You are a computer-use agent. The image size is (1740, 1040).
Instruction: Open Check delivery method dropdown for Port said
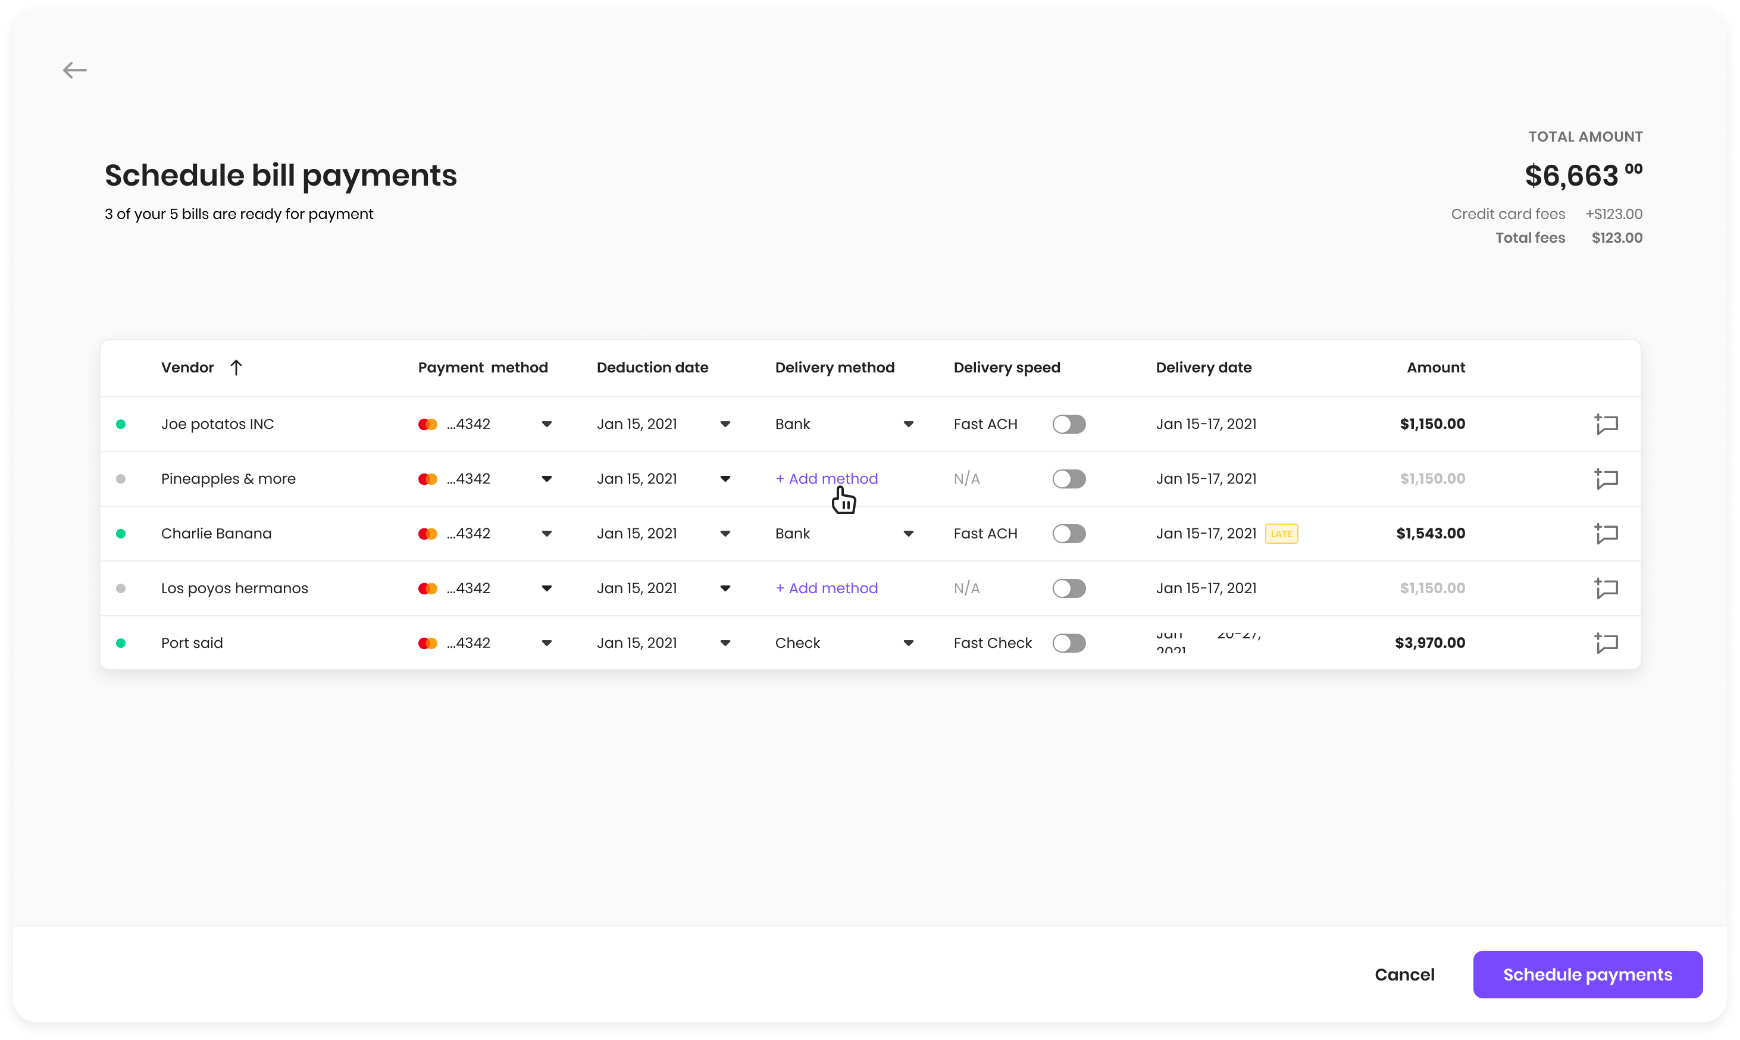pyautogui.click(x=908, y=643)
